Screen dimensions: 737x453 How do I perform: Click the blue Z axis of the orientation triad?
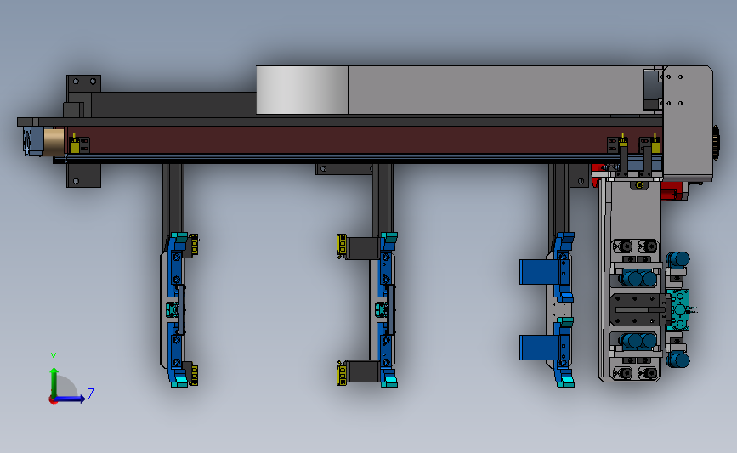coord(71,399)
